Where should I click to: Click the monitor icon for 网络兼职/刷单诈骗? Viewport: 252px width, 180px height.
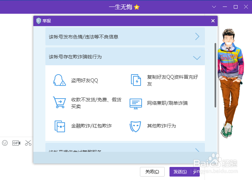pos(136,104)
